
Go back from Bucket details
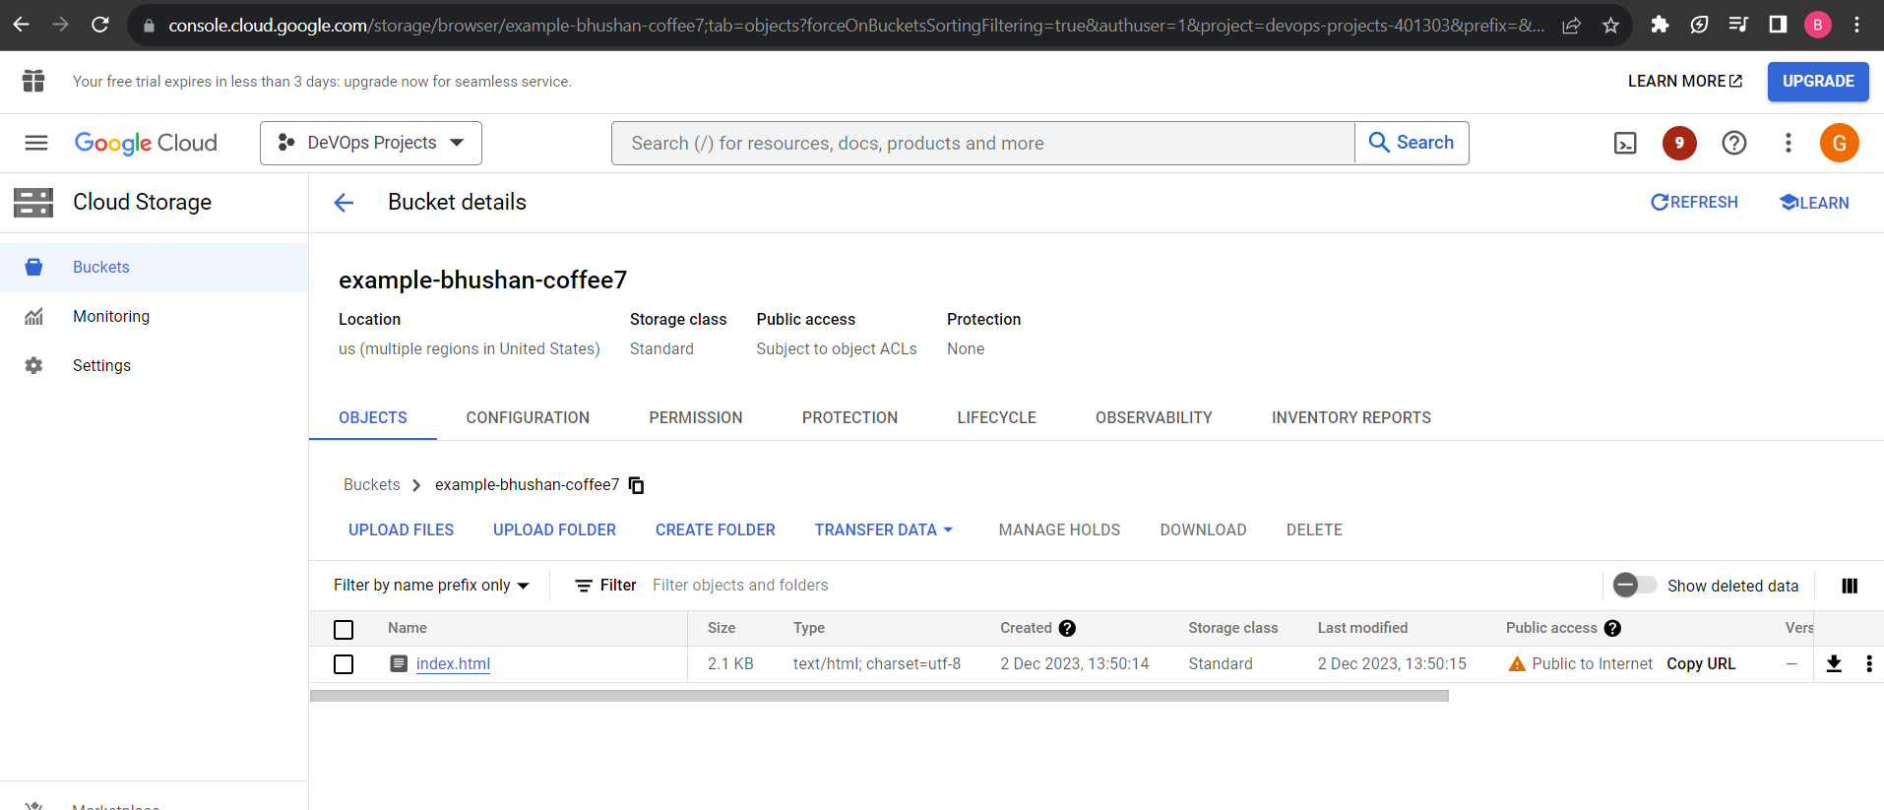tap(344, 203)
